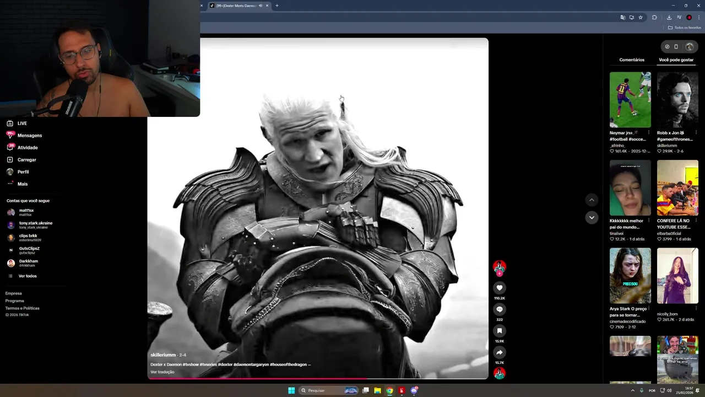Open the profile avatar in top-right pill
This screenshot has width=705, height=397.
689,47
